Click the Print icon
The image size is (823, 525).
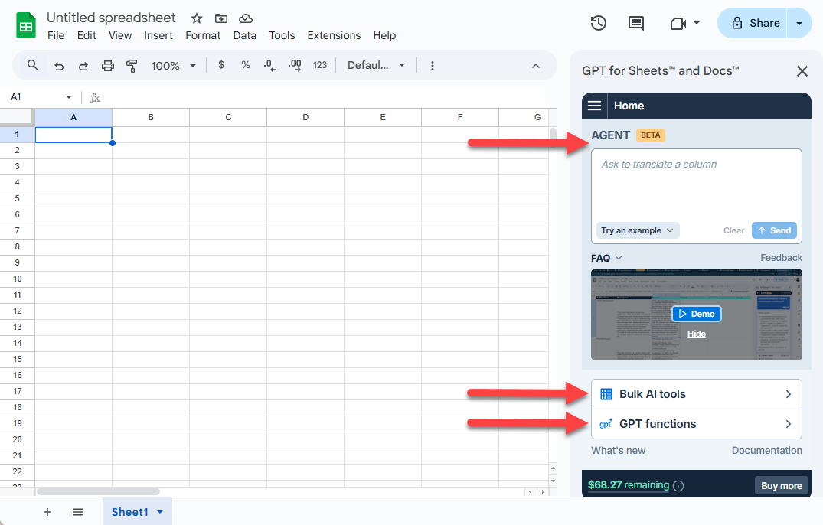(107, 66)
